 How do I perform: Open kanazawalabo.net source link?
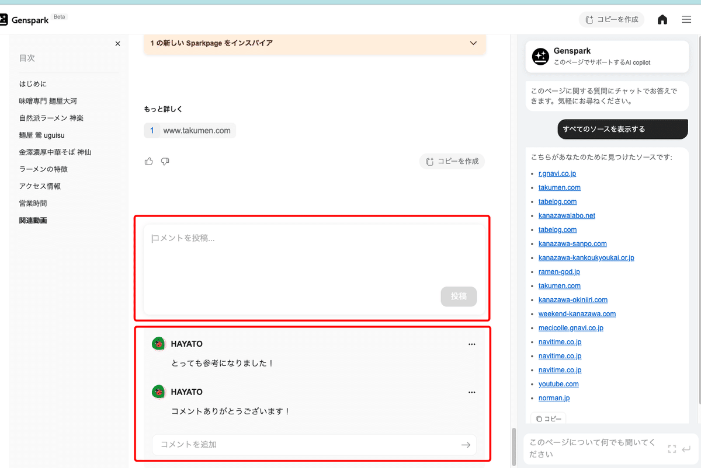click(567, 215)
